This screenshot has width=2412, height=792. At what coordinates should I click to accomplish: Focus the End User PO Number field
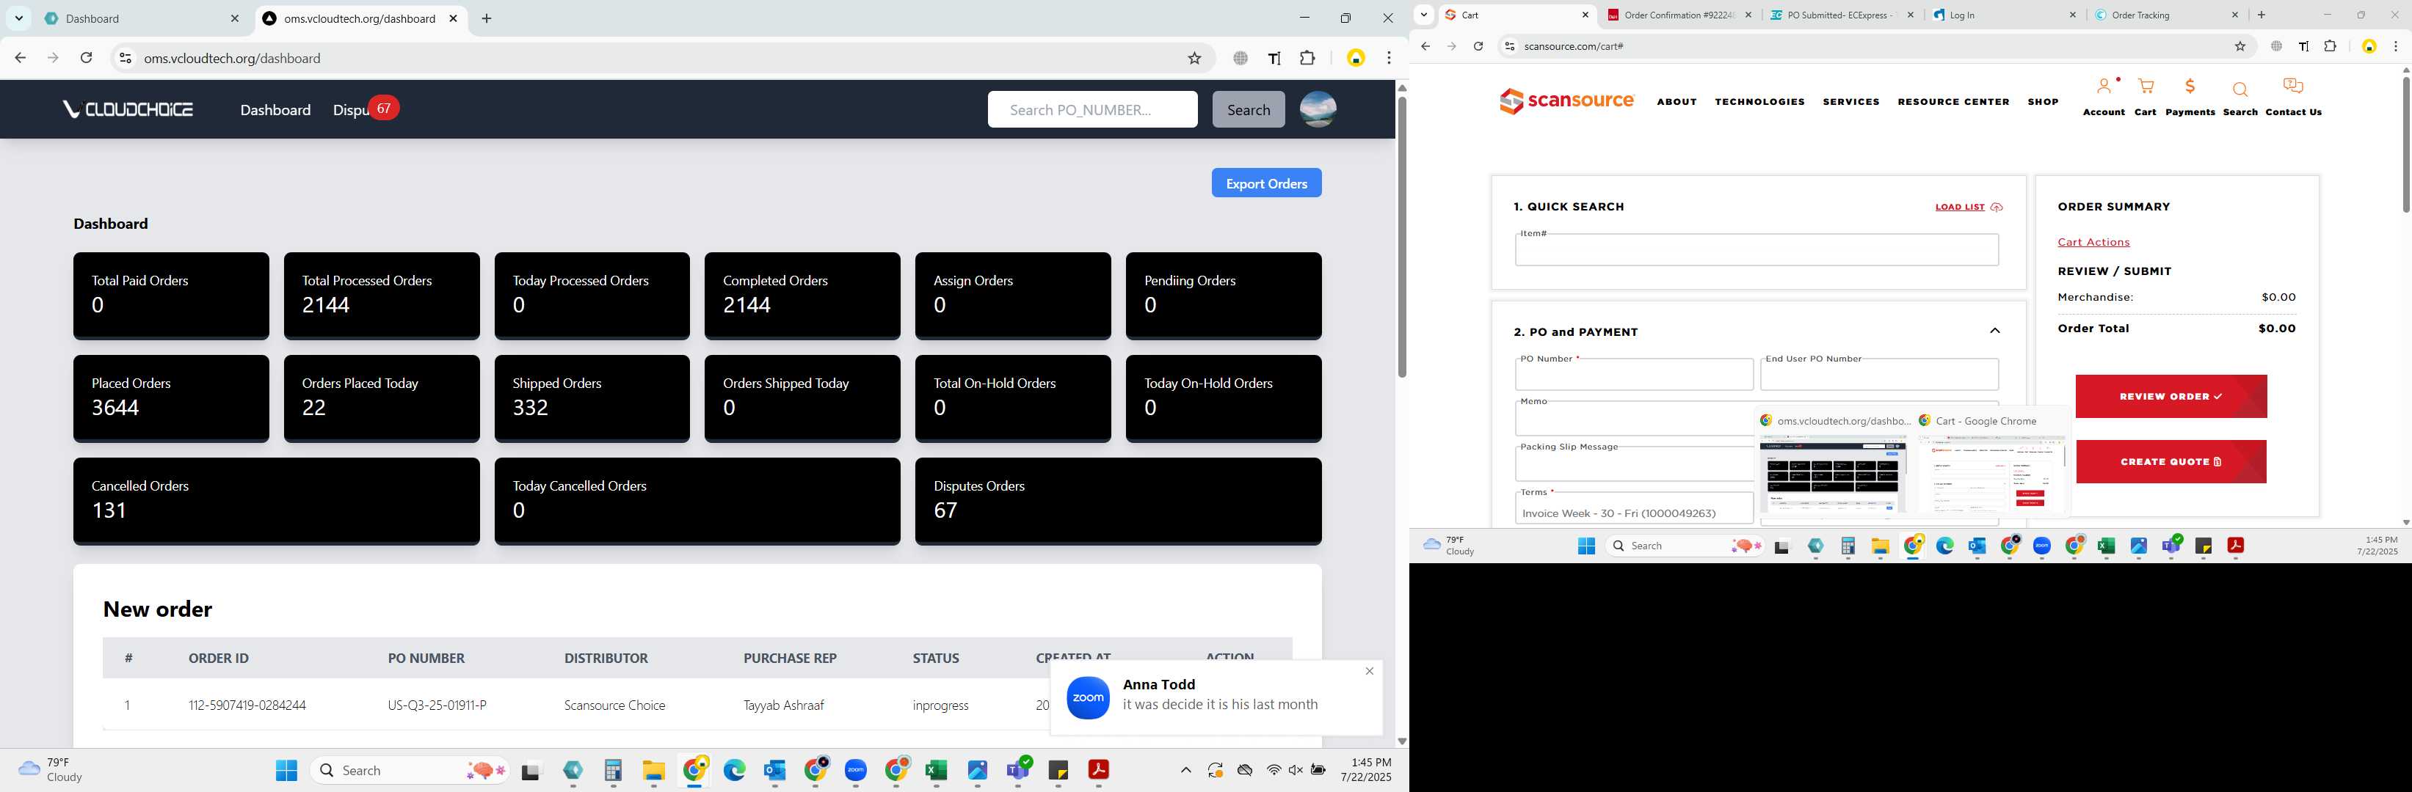(1879, 375)
